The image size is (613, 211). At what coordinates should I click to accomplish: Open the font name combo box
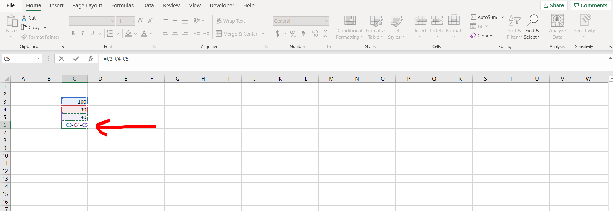pos(92,21)
